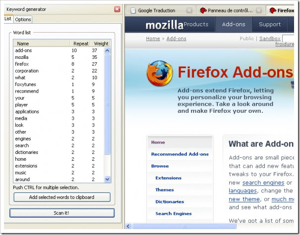The width and height of the screenshot is (300, 235).
Task: Click the scroll down arrow in word list
Action: [x=107, y=179]
